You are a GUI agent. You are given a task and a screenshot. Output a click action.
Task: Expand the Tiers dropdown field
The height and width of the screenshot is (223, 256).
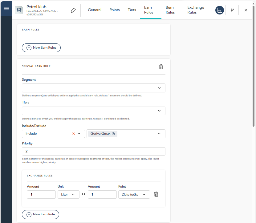[94, 111]
